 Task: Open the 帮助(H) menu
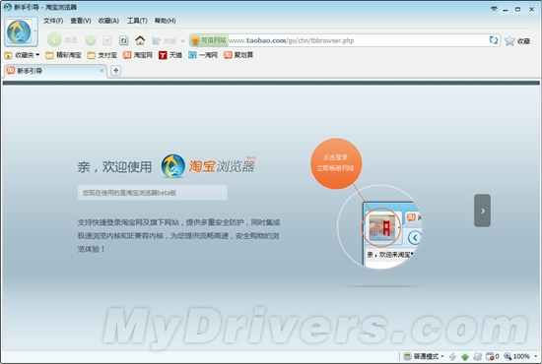[x=165, y=21]
